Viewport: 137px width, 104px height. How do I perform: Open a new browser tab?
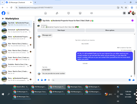click(x=35, y=2)
